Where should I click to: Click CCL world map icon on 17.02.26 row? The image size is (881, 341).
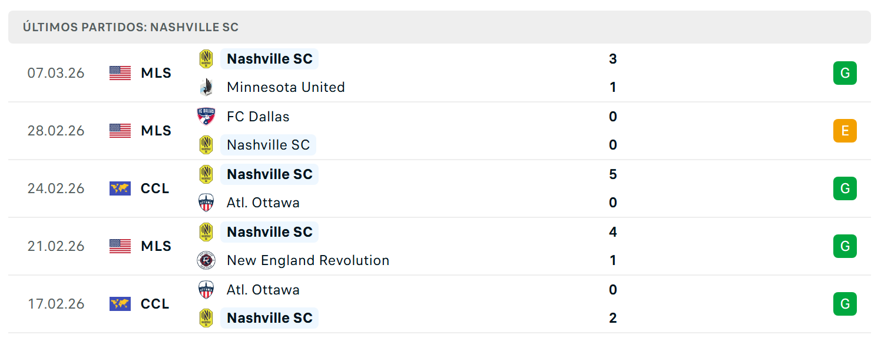coord(120,304)
